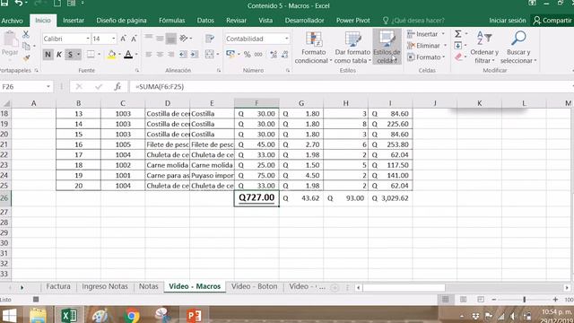The width and height of the screenshot is (574, 323).
Task: Click the AutoSum sigma icon
Action: point(458,34)
